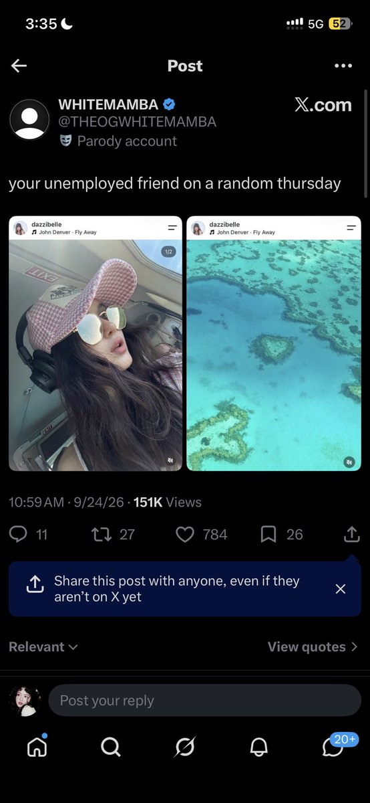Expand the Relevant sort dropdown
Screen dimensions: 370x803
(x=43, y=647)
